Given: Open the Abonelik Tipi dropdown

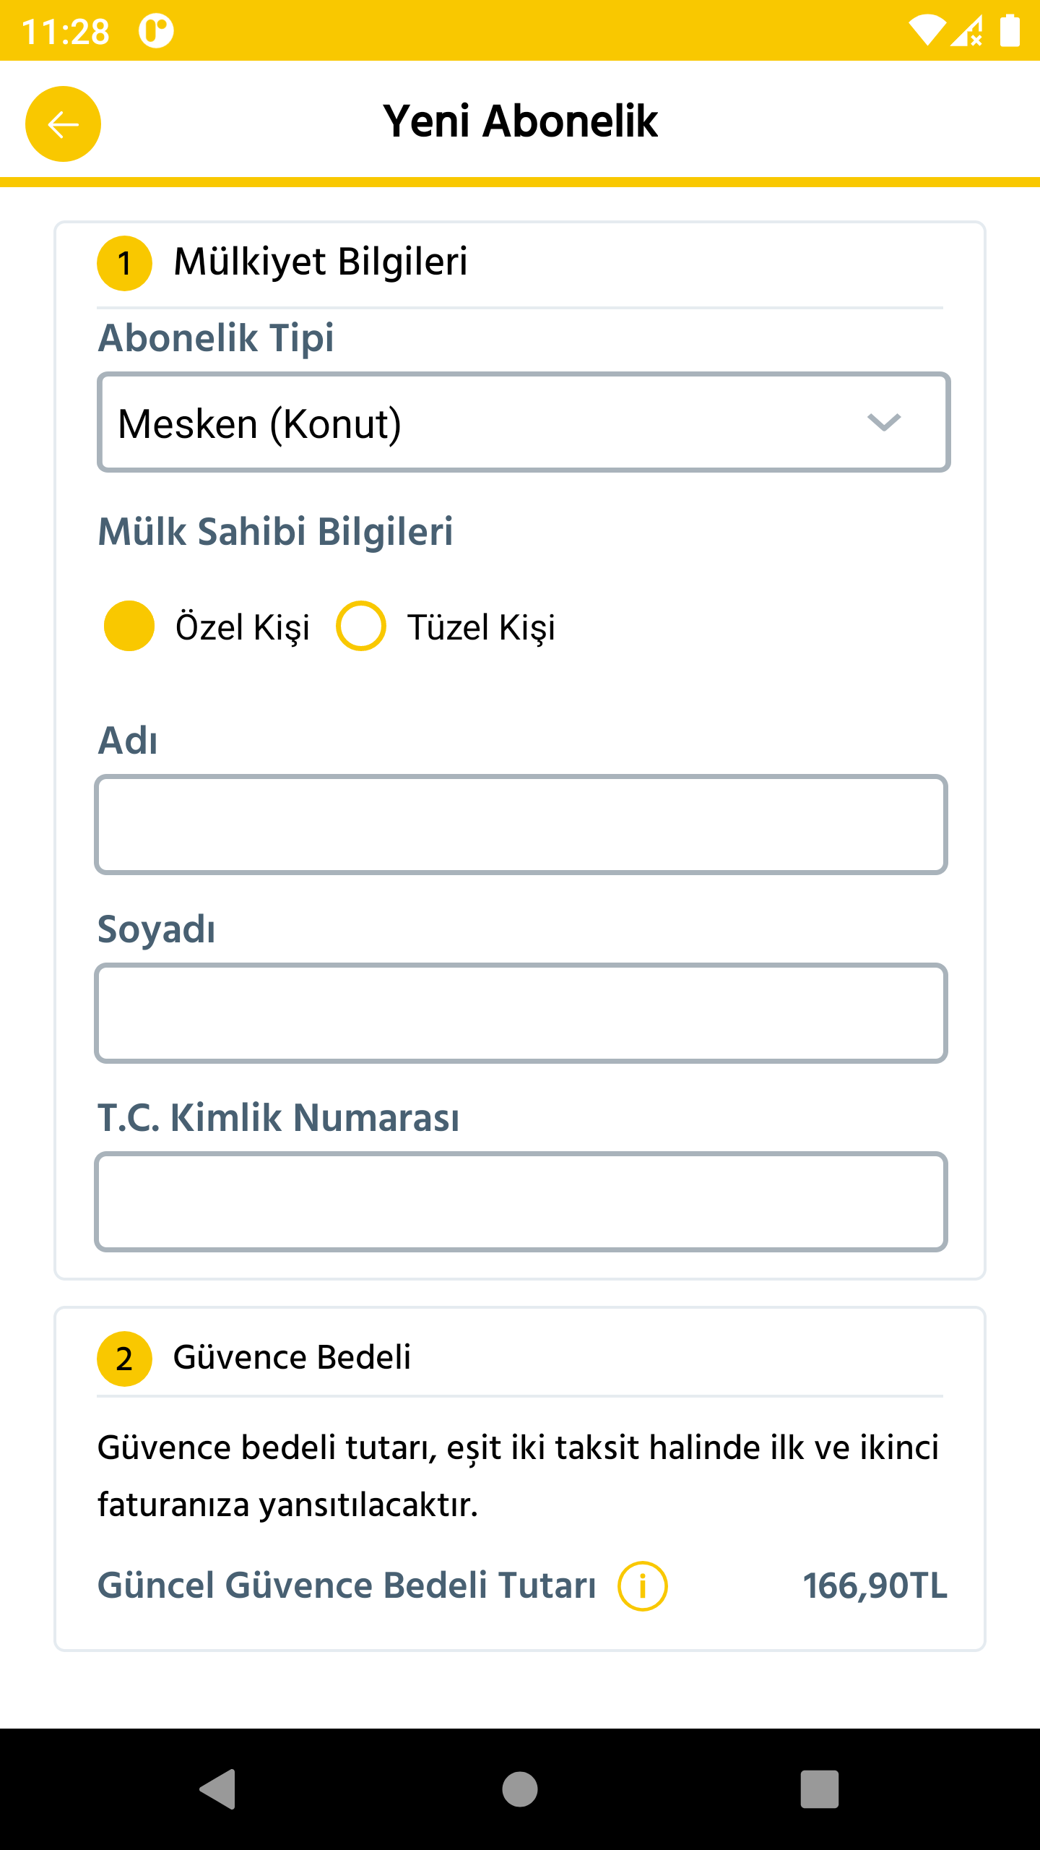Looking at the screenshot, I should click(x=524, y=423).
